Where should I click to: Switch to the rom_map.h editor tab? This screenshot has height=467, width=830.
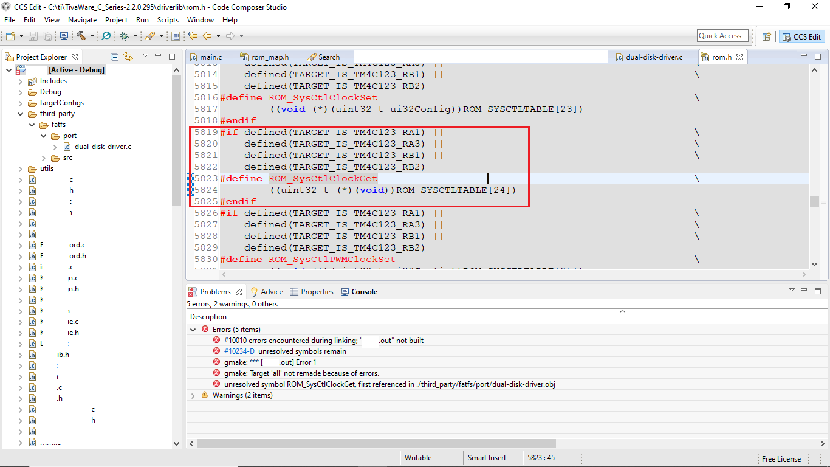click(265, 57)
